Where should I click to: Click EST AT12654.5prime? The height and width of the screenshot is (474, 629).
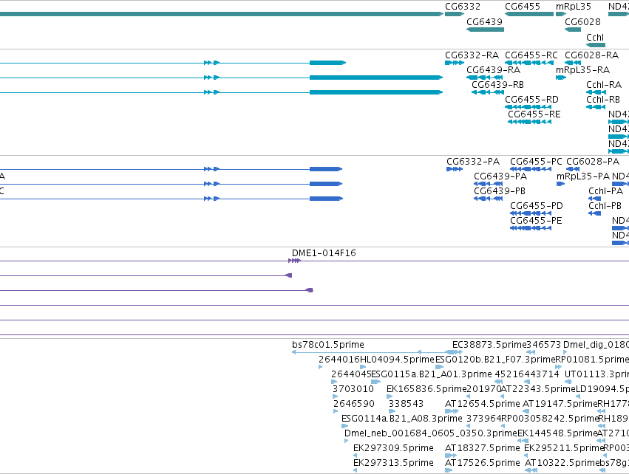(482, 404)
